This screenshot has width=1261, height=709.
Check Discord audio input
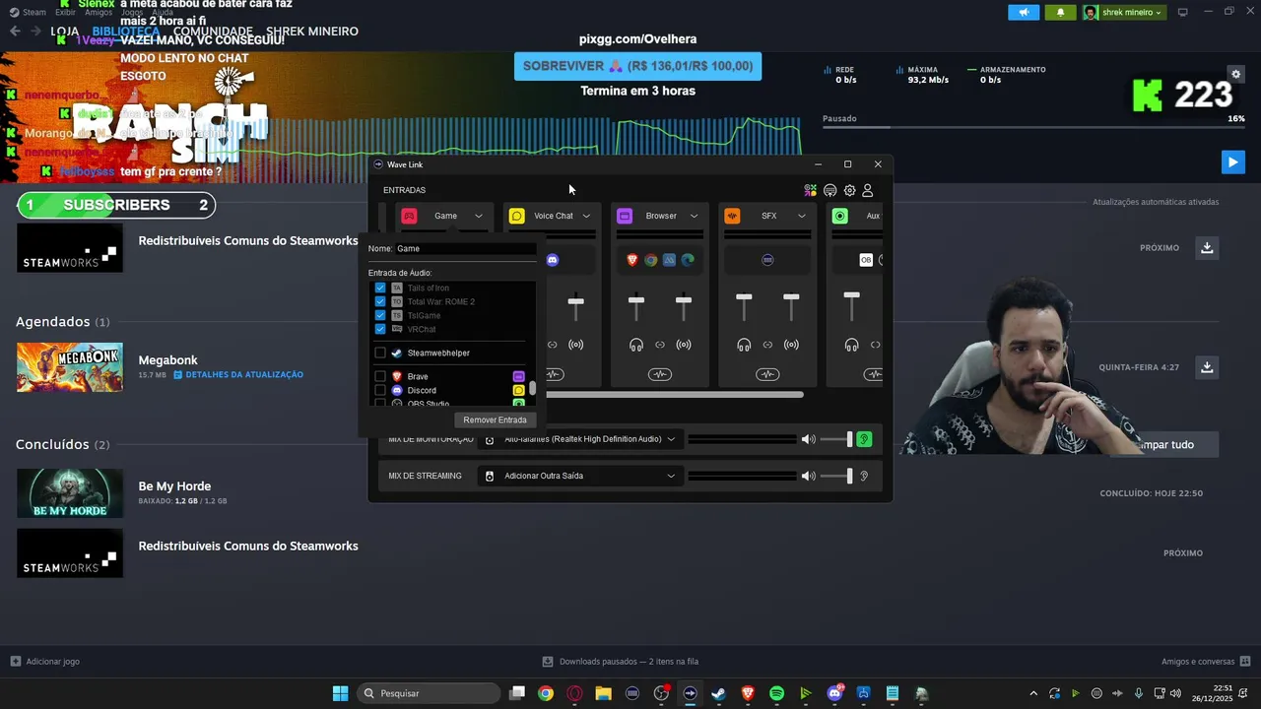click(x=380, y=390)
